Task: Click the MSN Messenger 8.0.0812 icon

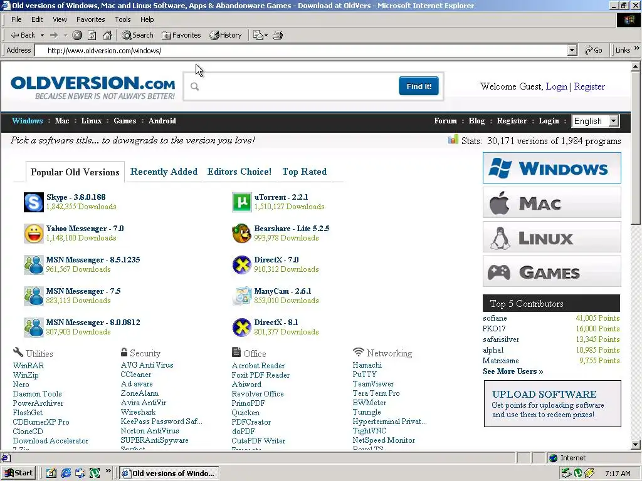Action: (34, 327)
